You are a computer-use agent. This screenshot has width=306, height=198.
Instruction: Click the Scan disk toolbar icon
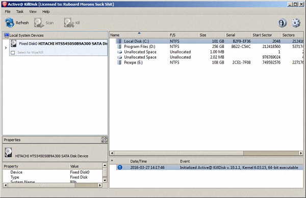pos(39,23)
